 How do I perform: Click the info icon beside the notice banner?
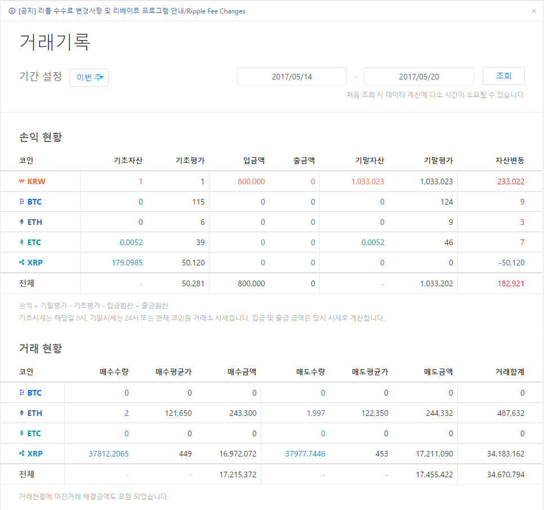tap(12, 11)
